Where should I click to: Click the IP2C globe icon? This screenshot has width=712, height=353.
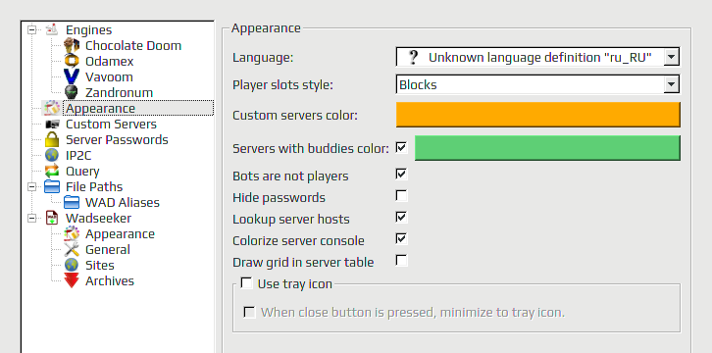click(x=52, y=156)
